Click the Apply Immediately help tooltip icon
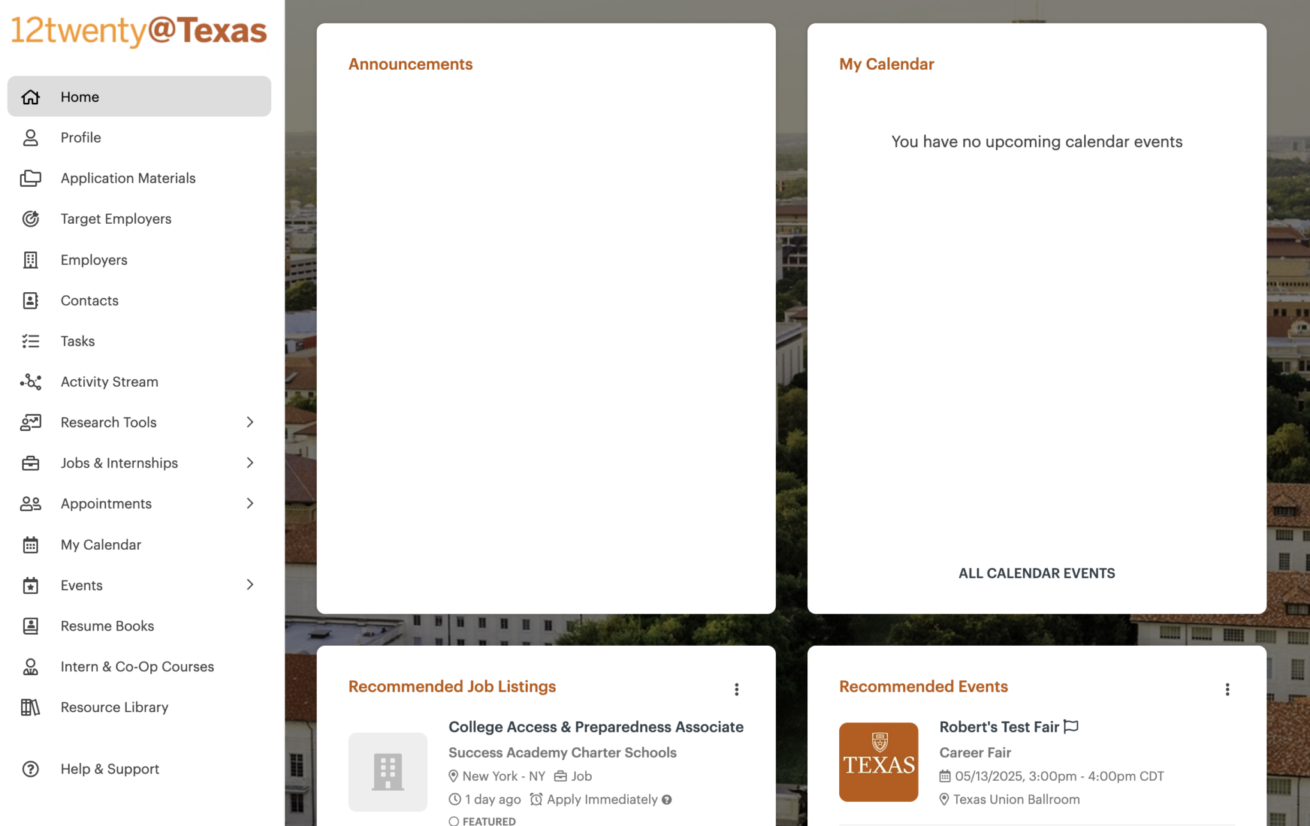Viewport: 1310px width, 826px height. (x=667, y=800)
